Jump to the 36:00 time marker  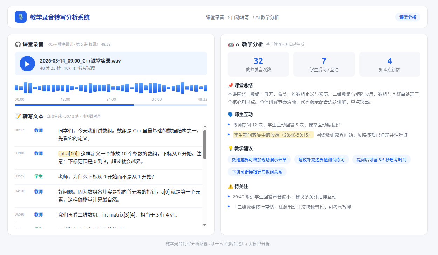click(x=157, y=99)
